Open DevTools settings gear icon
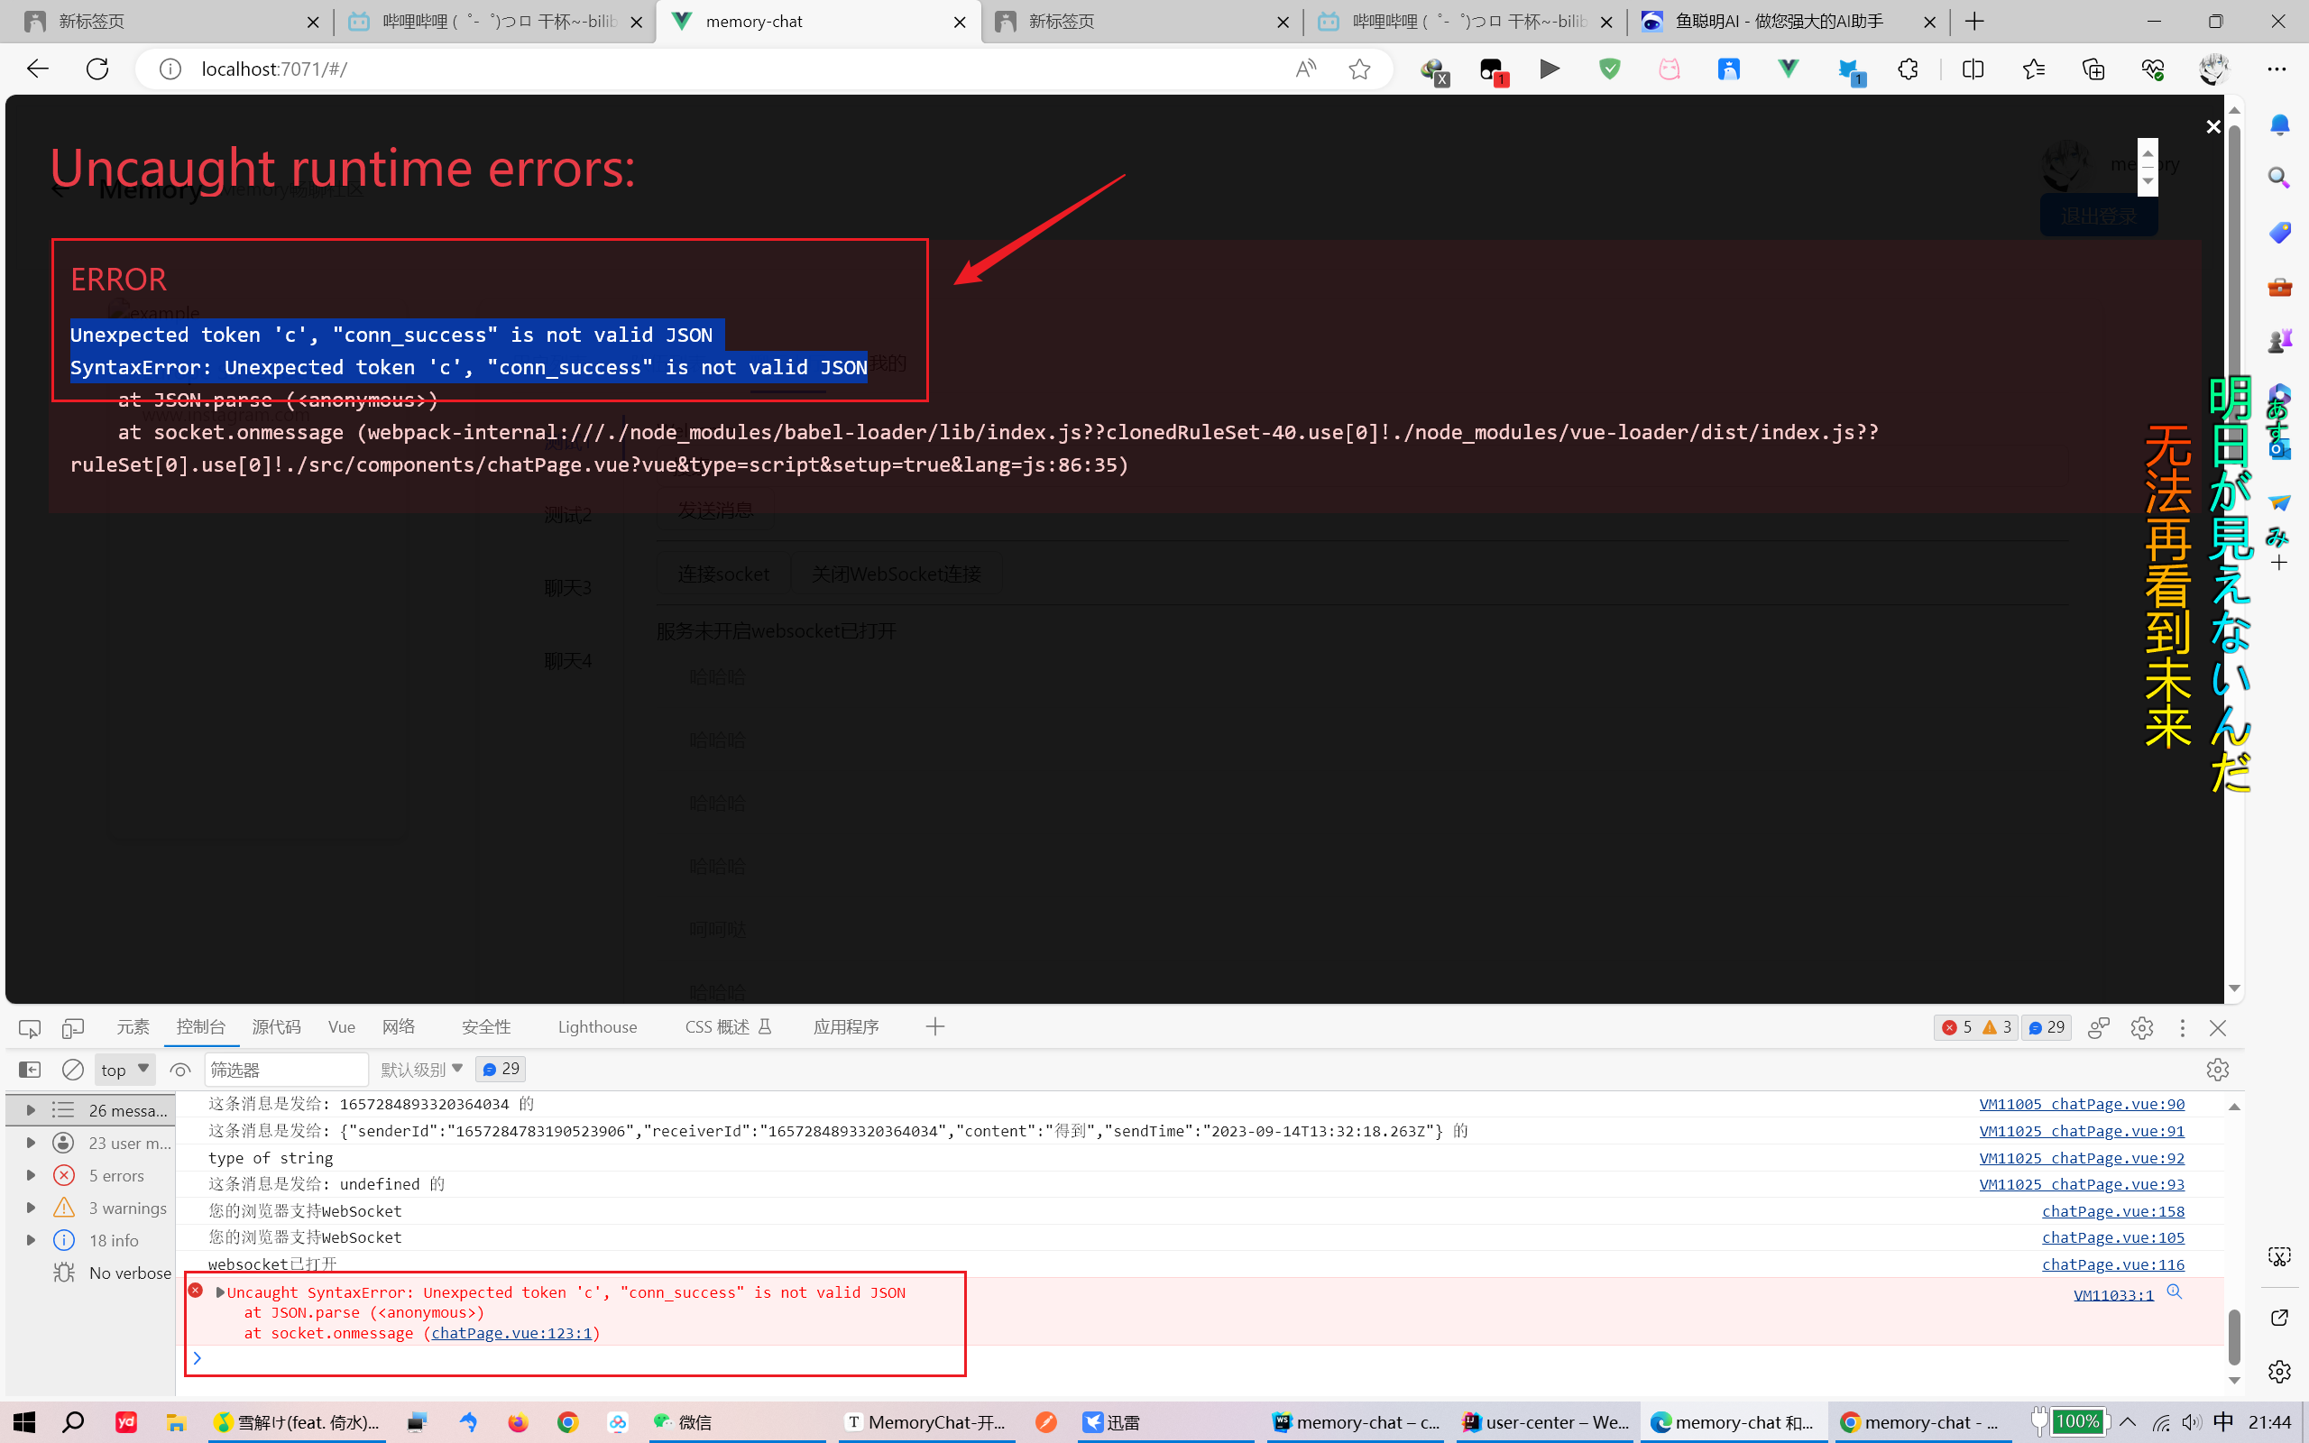This screenshot has width=2309, height=1443. 2142,1028
